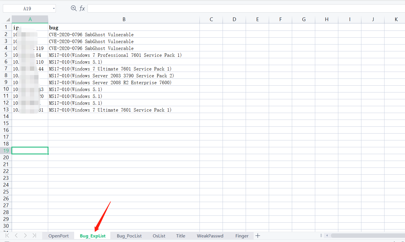The width and height of the screenshot is (405, 242).
Task: Select column I header
Action: [x=350, y=19]
